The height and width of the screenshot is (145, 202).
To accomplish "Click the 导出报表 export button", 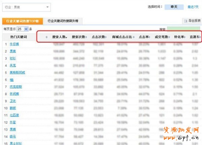I will (x=192, y=21).
